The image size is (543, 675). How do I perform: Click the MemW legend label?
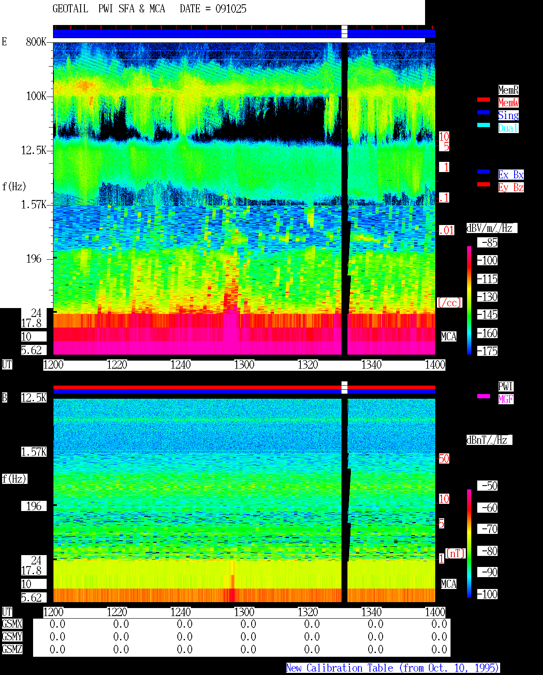pos(508,103)
